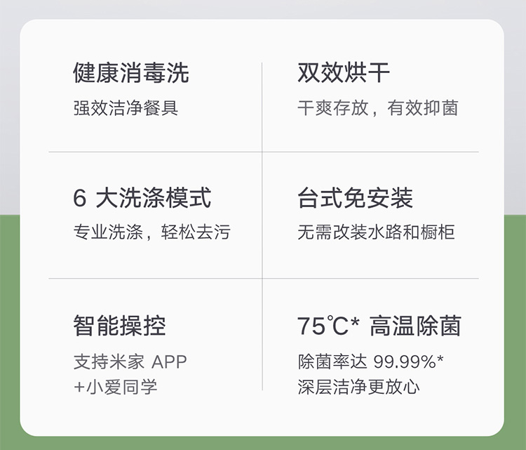526x450 pixels.
Task: Click the 台式免安装 heading
Action: [x=356, y=198]
